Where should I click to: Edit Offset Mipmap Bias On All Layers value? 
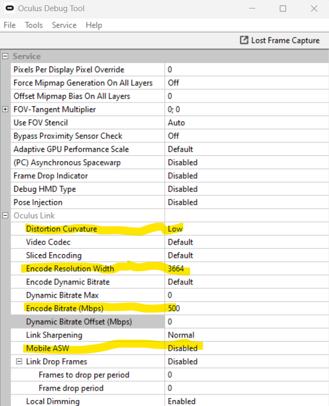tap(247, 96)
